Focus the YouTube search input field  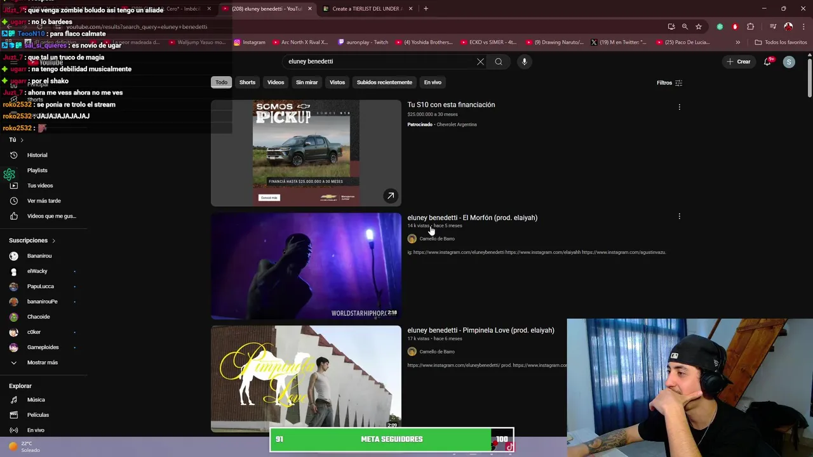pyautogui.click(x=378, y=62)
